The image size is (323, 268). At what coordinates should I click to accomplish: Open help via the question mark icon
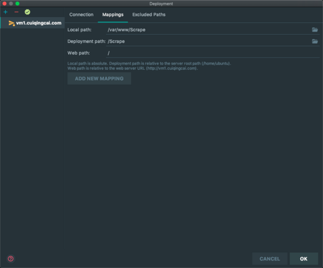tap(11, 259)
